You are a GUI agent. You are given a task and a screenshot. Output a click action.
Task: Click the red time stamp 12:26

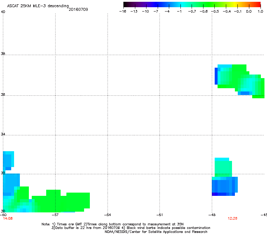coord(232,219)
